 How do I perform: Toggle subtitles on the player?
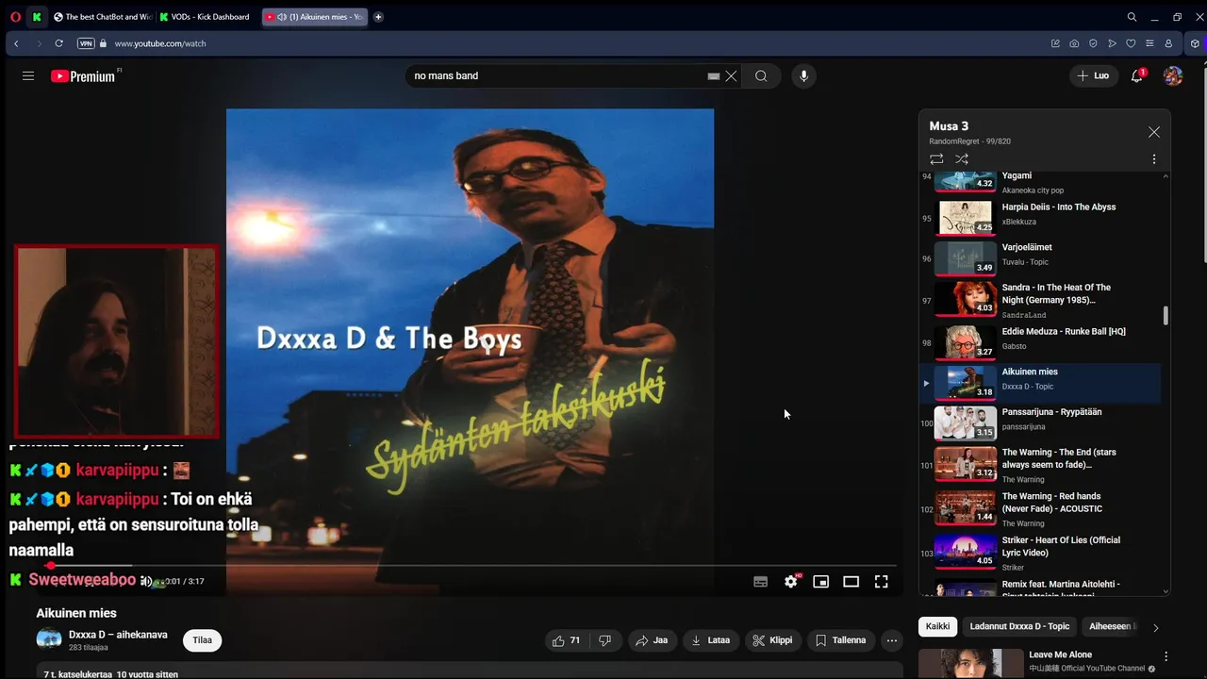761,582
